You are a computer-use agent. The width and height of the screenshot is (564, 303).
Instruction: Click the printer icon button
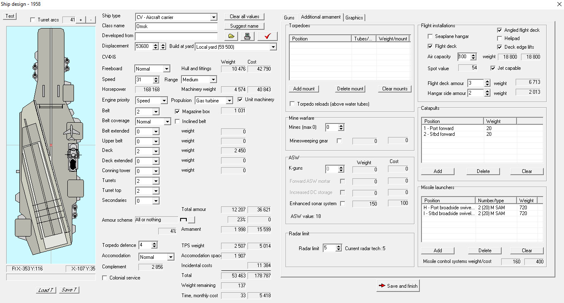(x=247, y=36)
